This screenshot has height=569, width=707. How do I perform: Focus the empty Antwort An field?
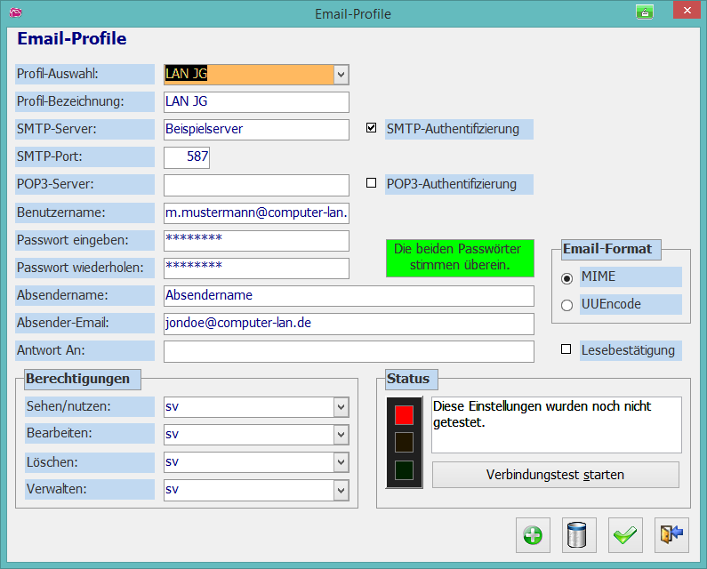pos(349,351)
